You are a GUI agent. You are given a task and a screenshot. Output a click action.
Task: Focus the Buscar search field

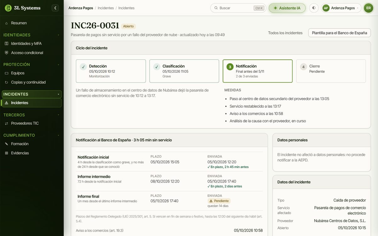238,8
